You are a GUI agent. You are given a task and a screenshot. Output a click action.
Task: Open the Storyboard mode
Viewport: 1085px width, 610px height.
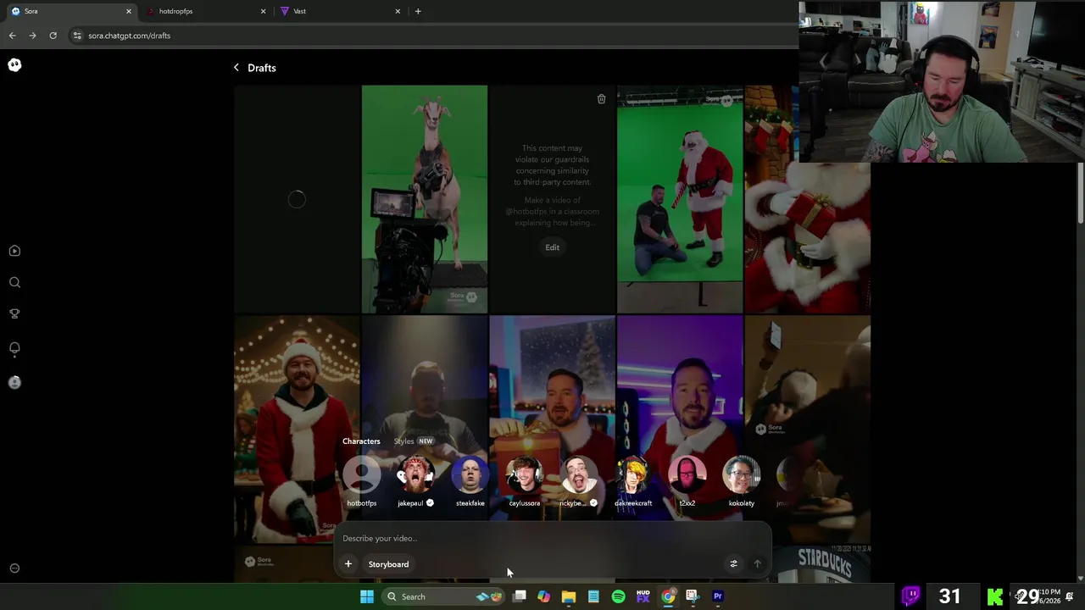[388, 564]
